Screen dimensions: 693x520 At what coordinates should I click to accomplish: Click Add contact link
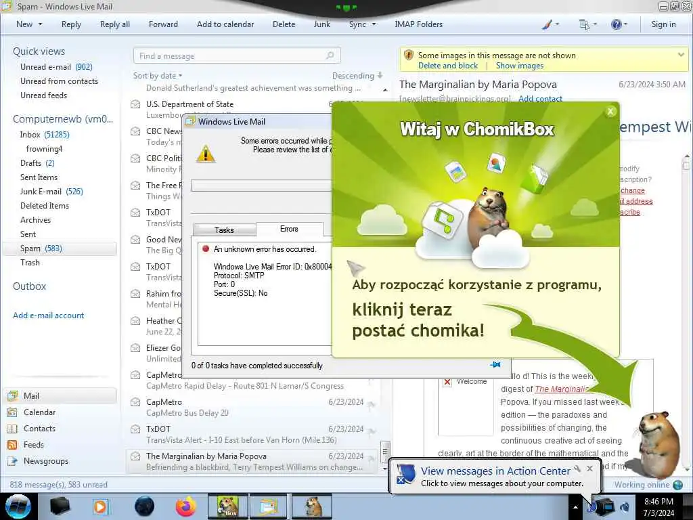click(x=540, y=99)
